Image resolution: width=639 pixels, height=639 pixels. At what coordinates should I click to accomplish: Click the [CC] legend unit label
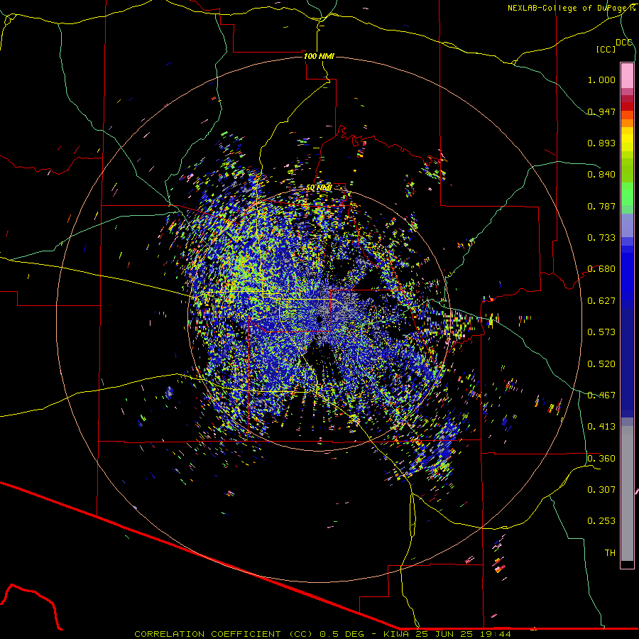[606, 49]
